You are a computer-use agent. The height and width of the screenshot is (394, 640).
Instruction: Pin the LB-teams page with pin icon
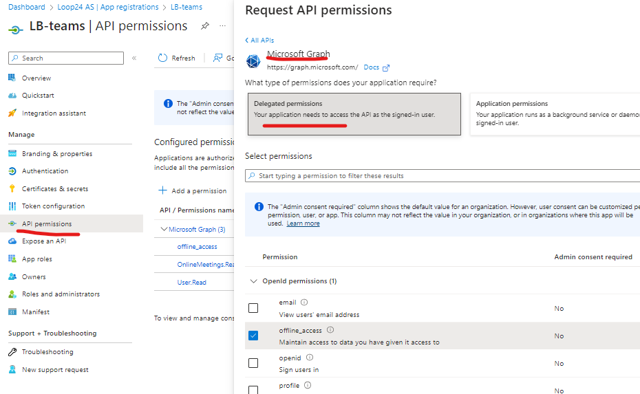click(x=205, y=26)
